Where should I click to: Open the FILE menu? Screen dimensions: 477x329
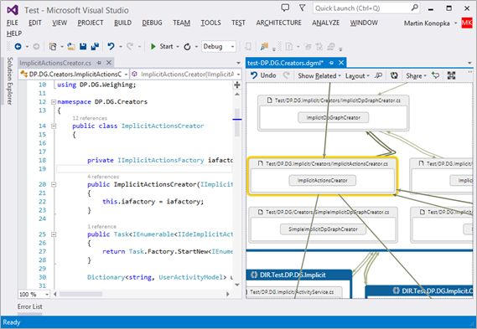pyautogui.click(x=13, y=23)
